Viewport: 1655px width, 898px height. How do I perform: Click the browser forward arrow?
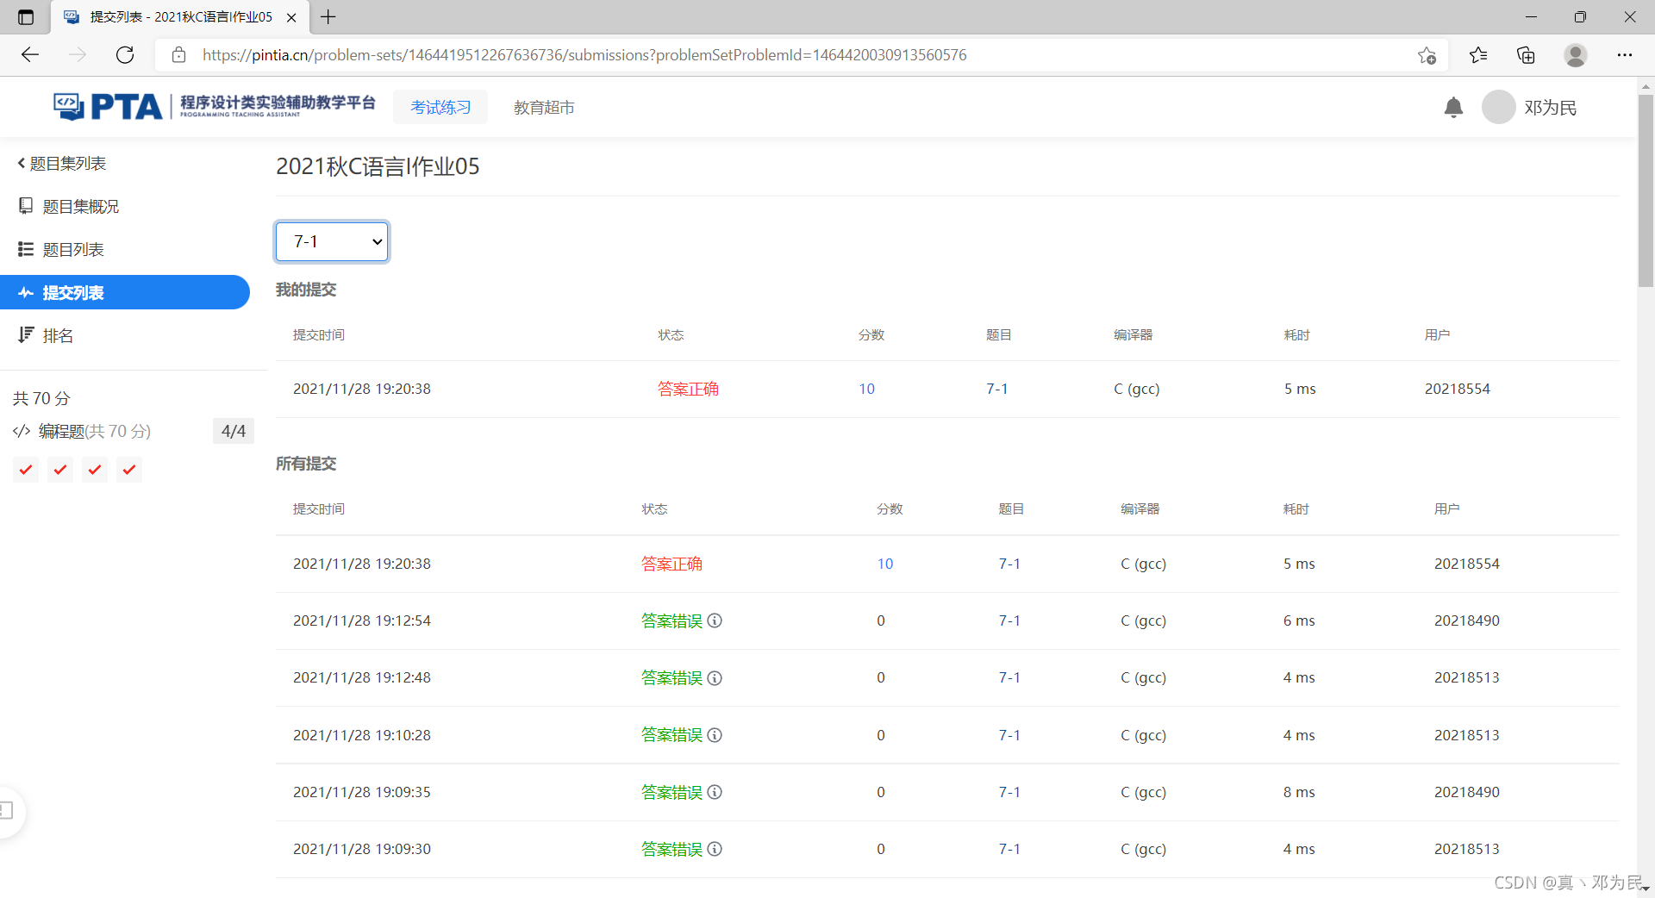click(78, 55)
